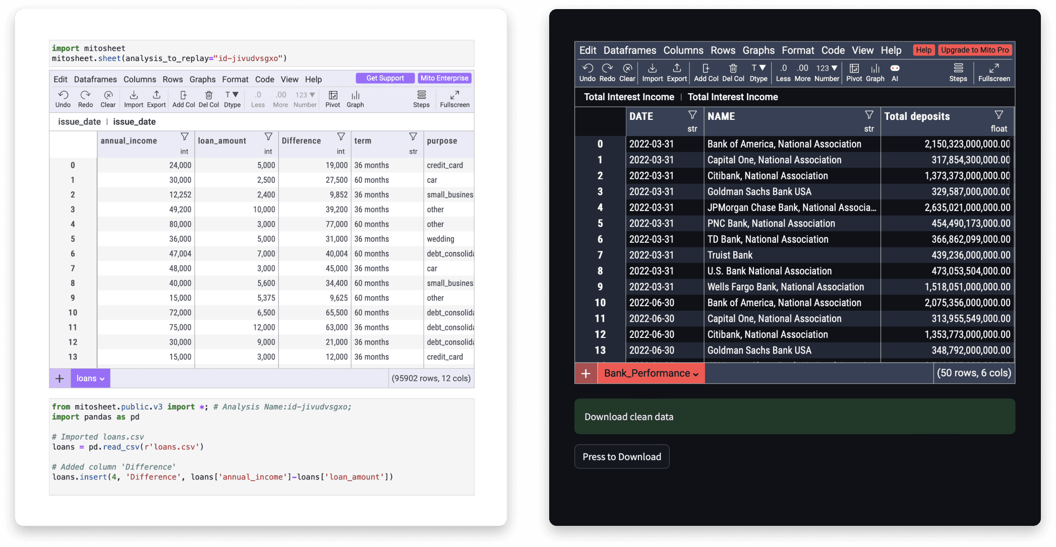Screen dimensions: 1056x547
Task: Click the Get Support button
Action: point(385,78)
